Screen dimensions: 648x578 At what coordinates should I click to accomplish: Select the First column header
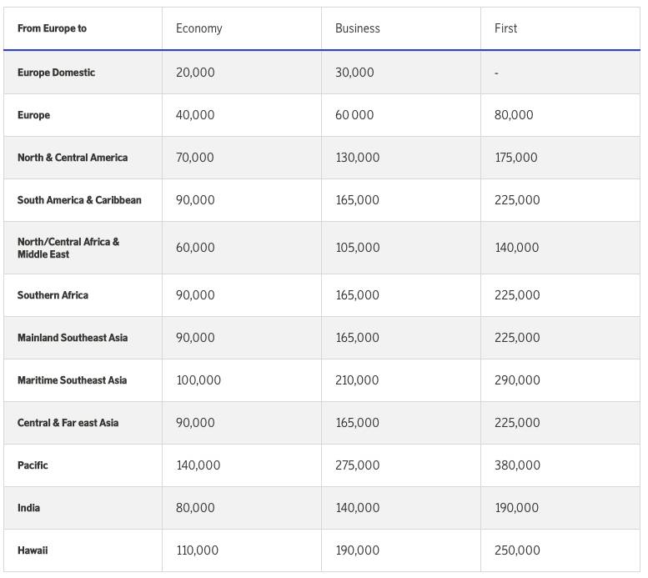pyautogui.click(x=505, y=28)
